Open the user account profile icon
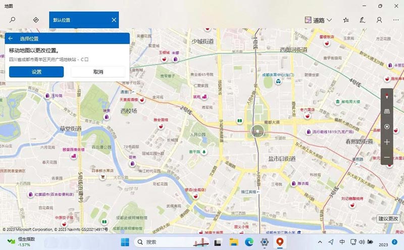The height and width of the screenshot is (250, 404). 379,20
